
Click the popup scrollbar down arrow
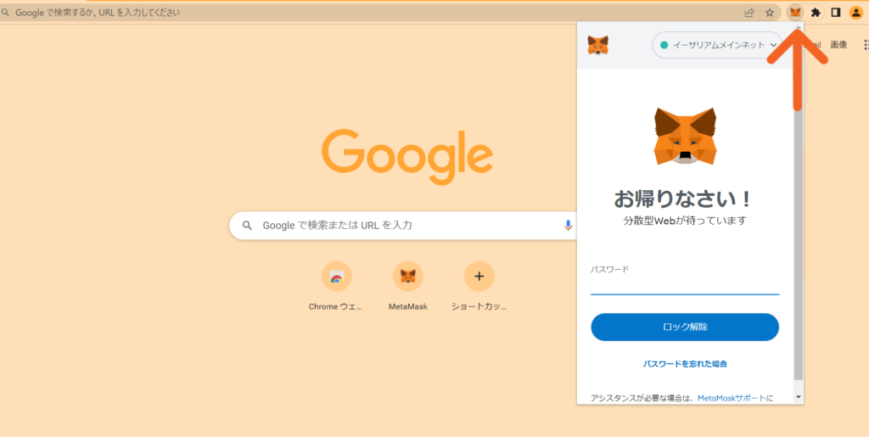[x=798, y=397]
